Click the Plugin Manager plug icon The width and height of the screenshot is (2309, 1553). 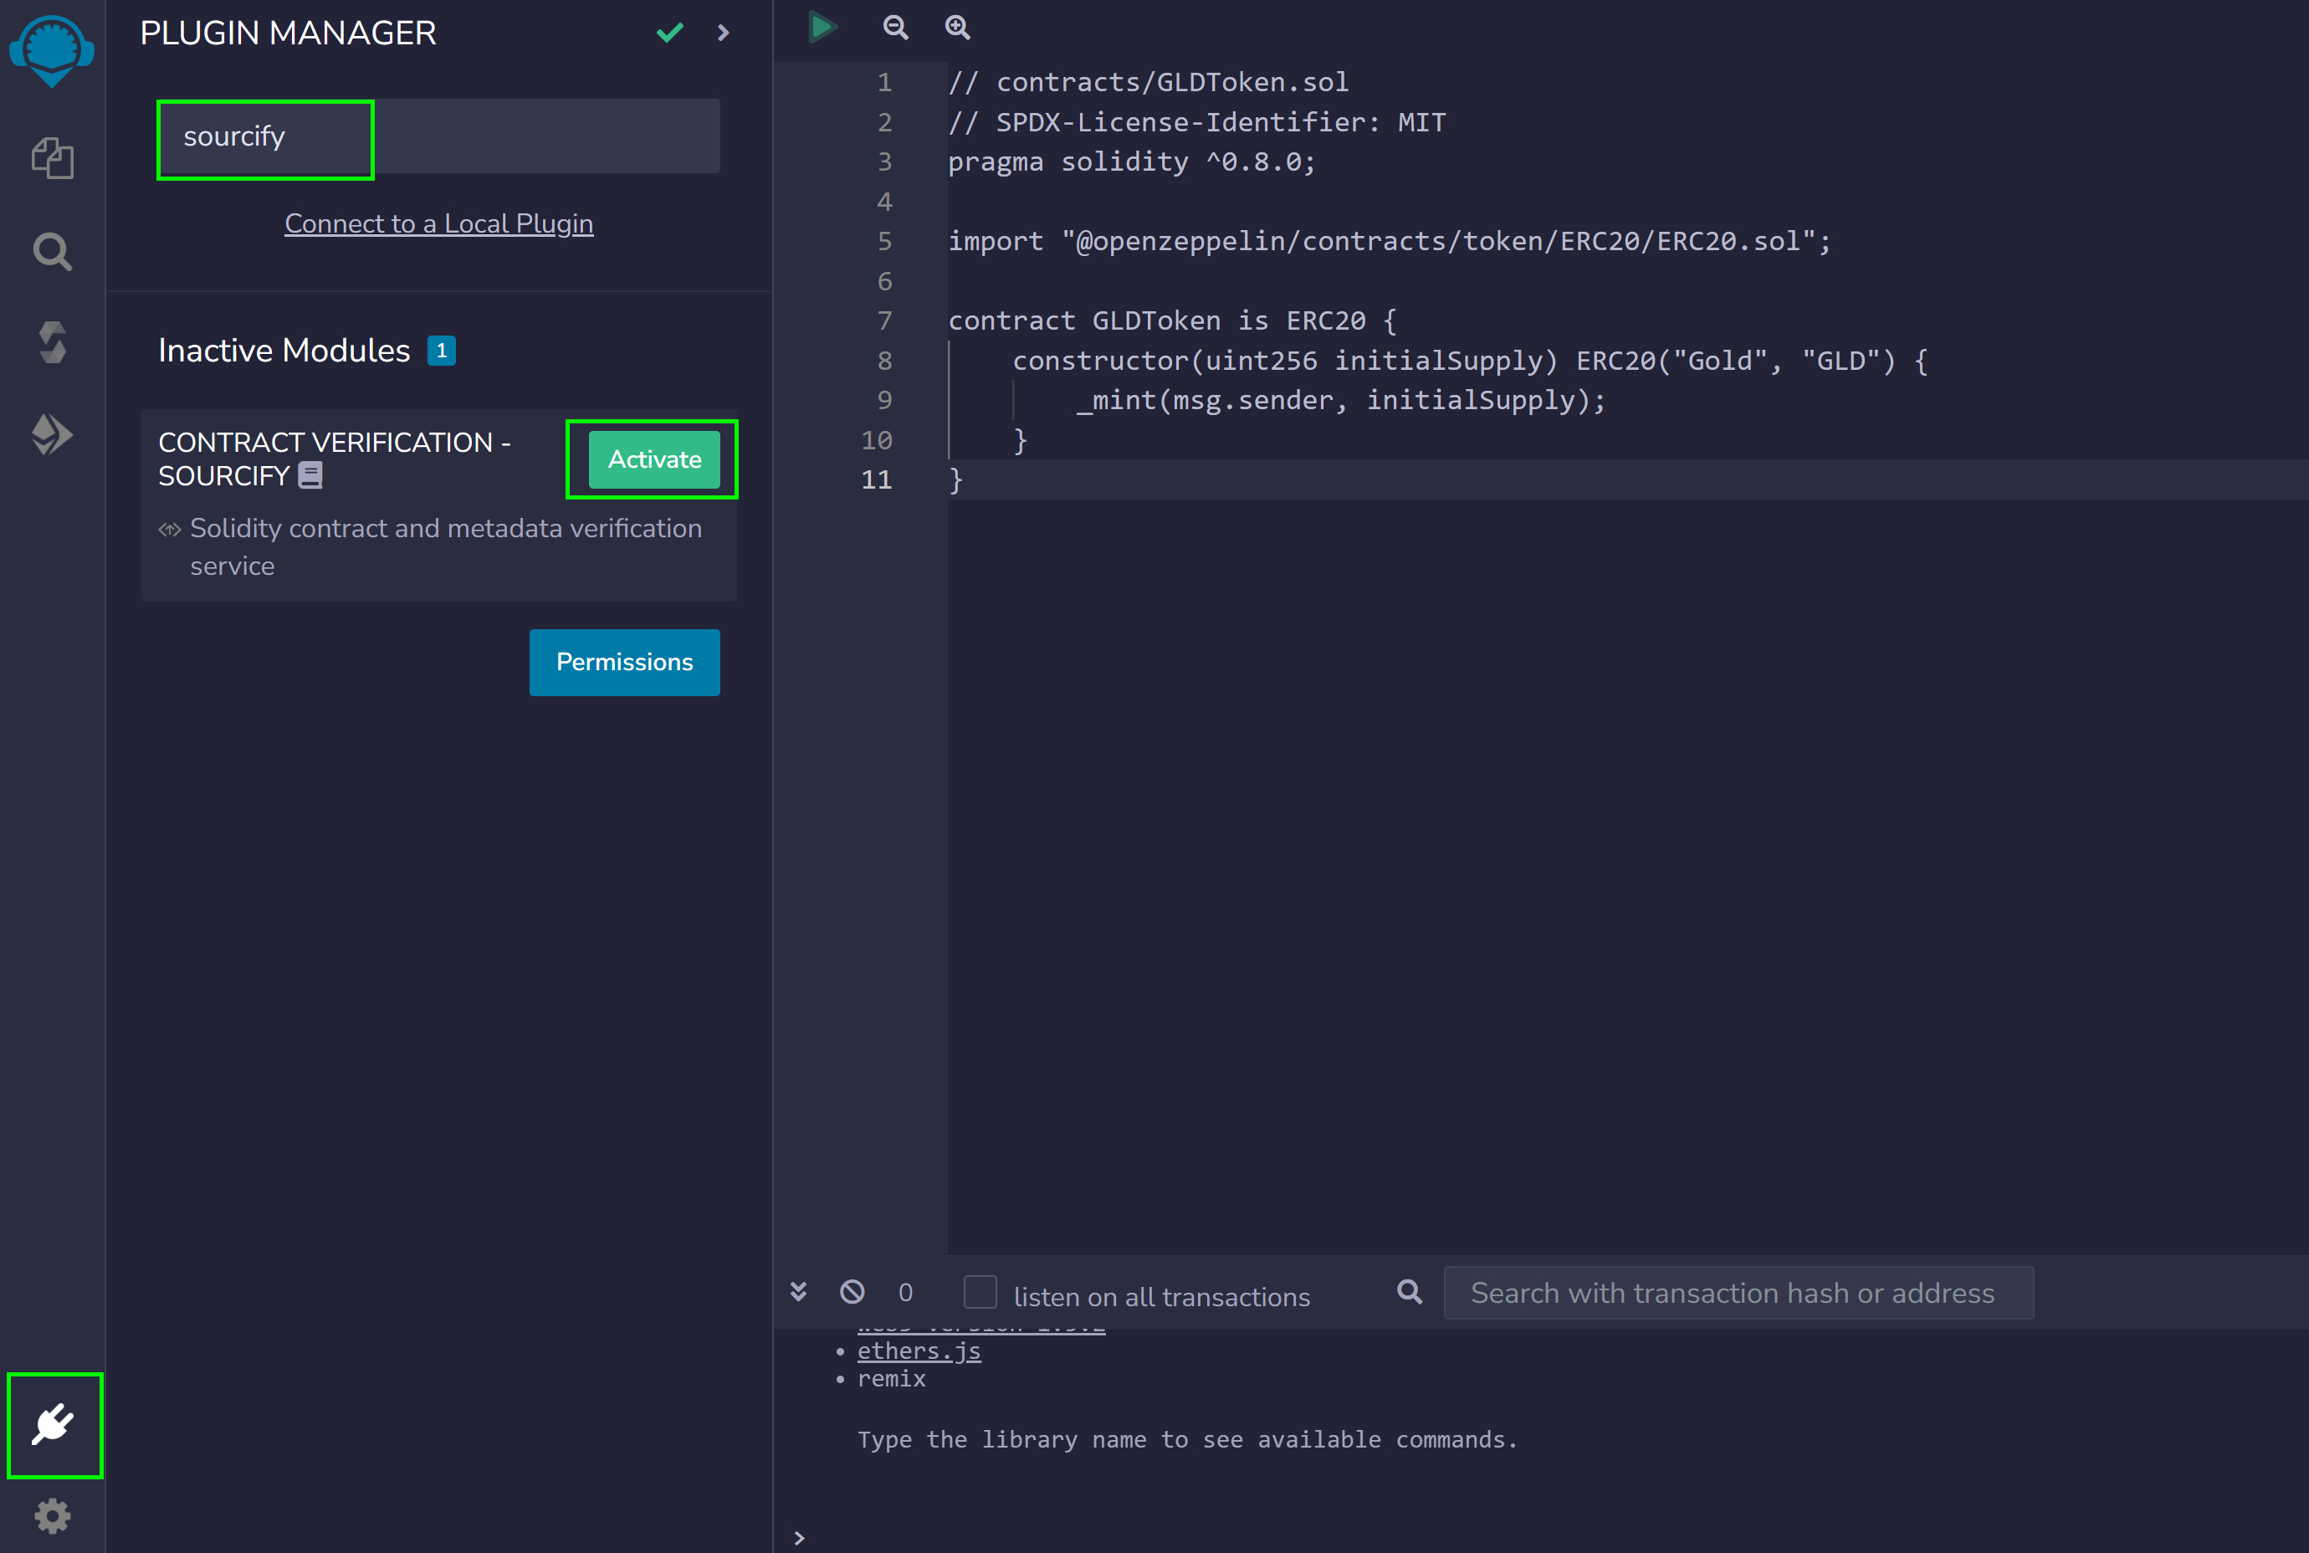54,1424
